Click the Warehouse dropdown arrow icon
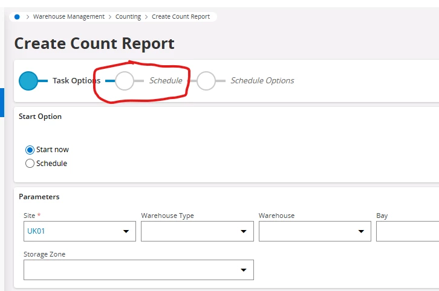Screen dimensions: 439x291 point(361,231)
